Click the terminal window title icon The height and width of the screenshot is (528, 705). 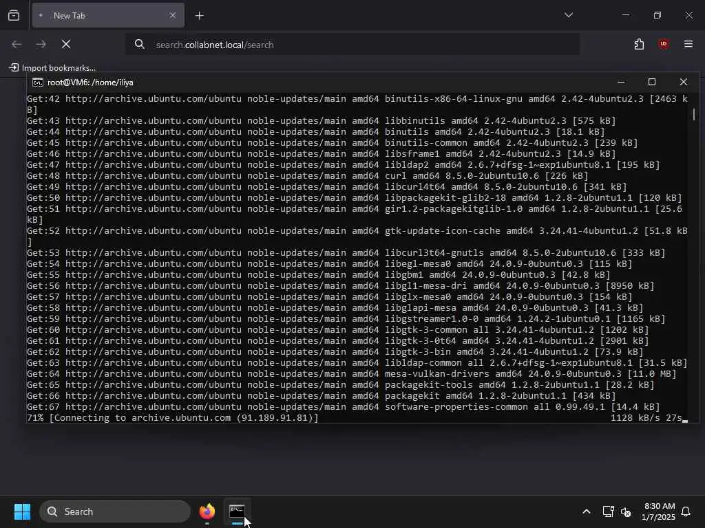pos(38,82)
